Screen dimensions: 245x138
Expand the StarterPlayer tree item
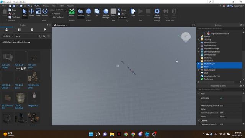coord(198,64)
